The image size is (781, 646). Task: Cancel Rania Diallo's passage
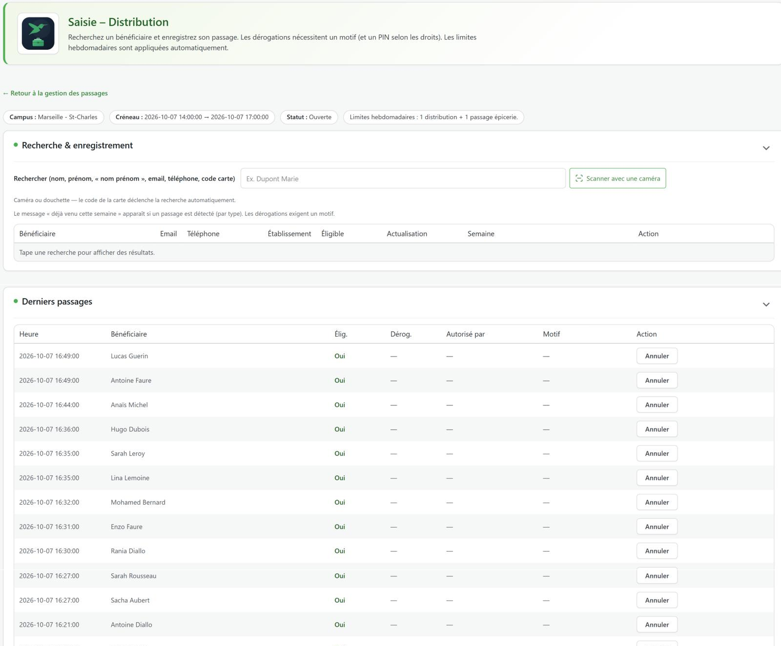coord(656,551)
